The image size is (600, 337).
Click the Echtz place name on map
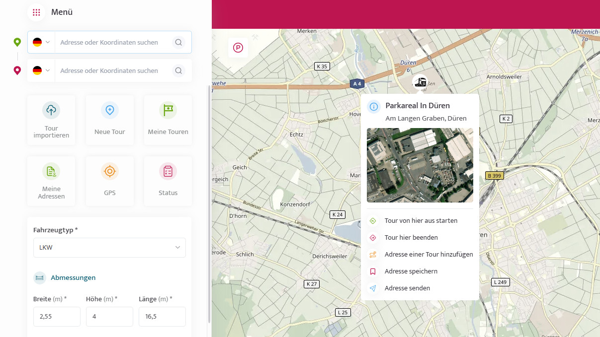(x=296, y=134)
